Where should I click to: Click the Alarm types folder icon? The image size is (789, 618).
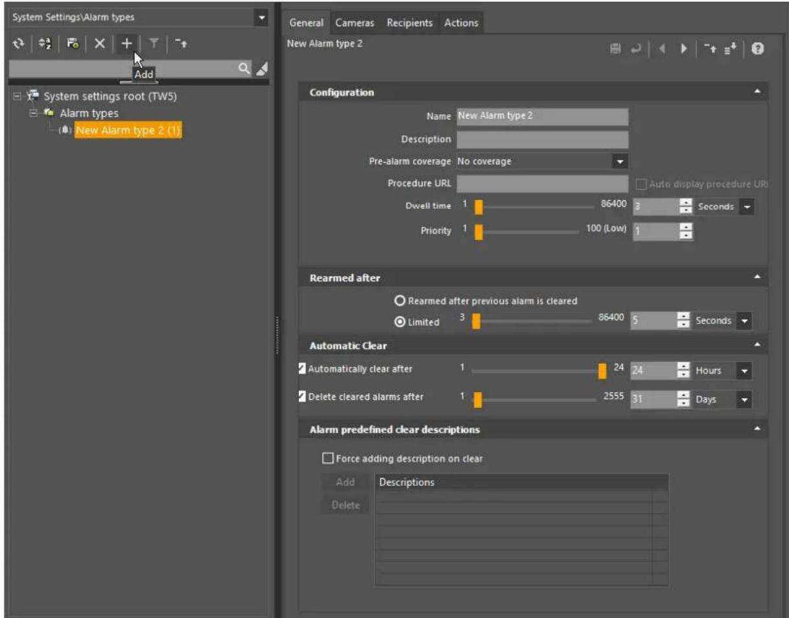click(x=49, y=113)
